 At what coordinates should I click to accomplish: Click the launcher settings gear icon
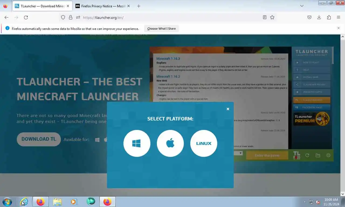(328, 155)
